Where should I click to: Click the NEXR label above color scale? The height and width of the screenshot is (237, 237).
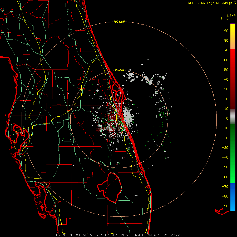(231, 16)
